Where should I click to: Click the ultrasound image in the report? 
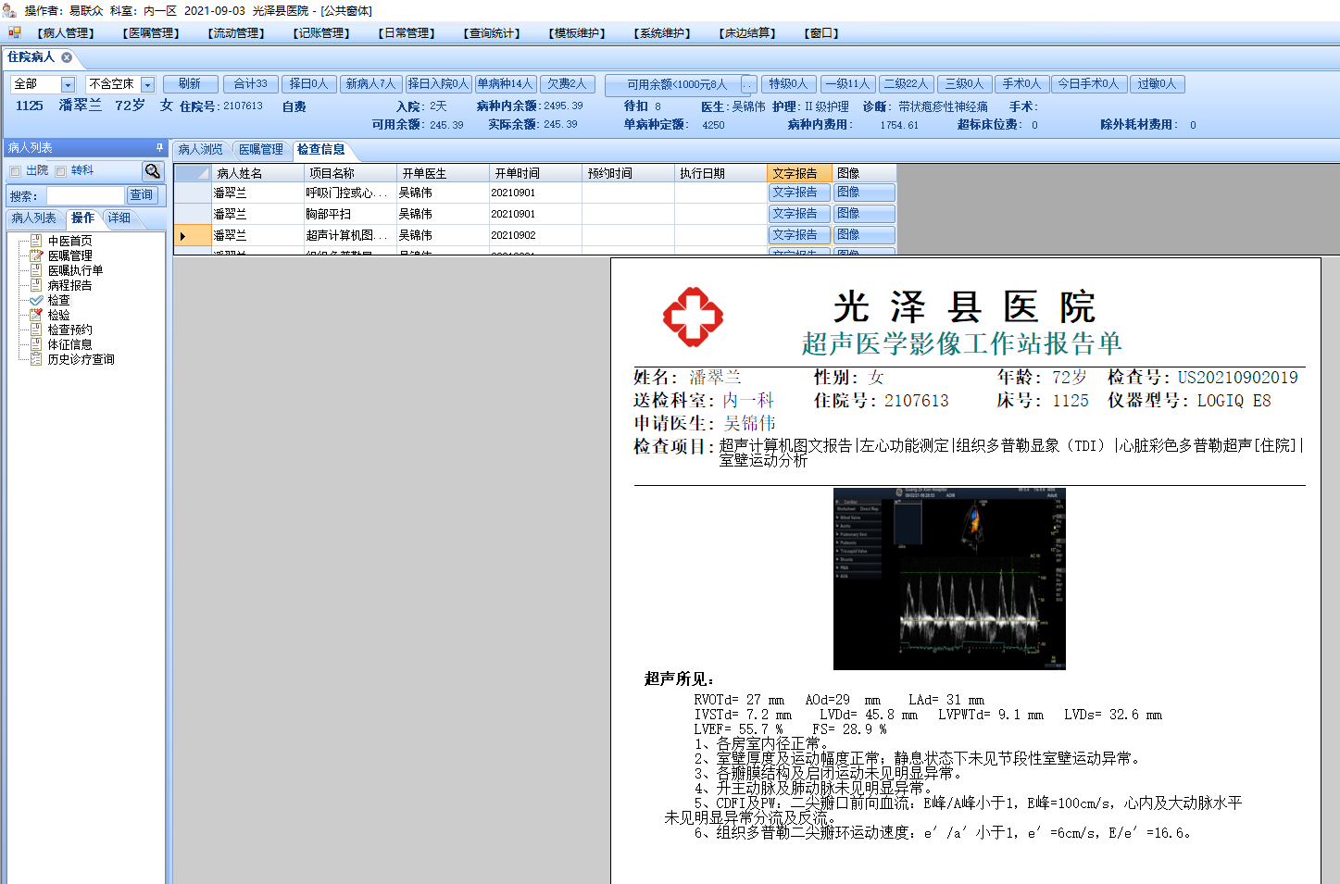point(949,579)
